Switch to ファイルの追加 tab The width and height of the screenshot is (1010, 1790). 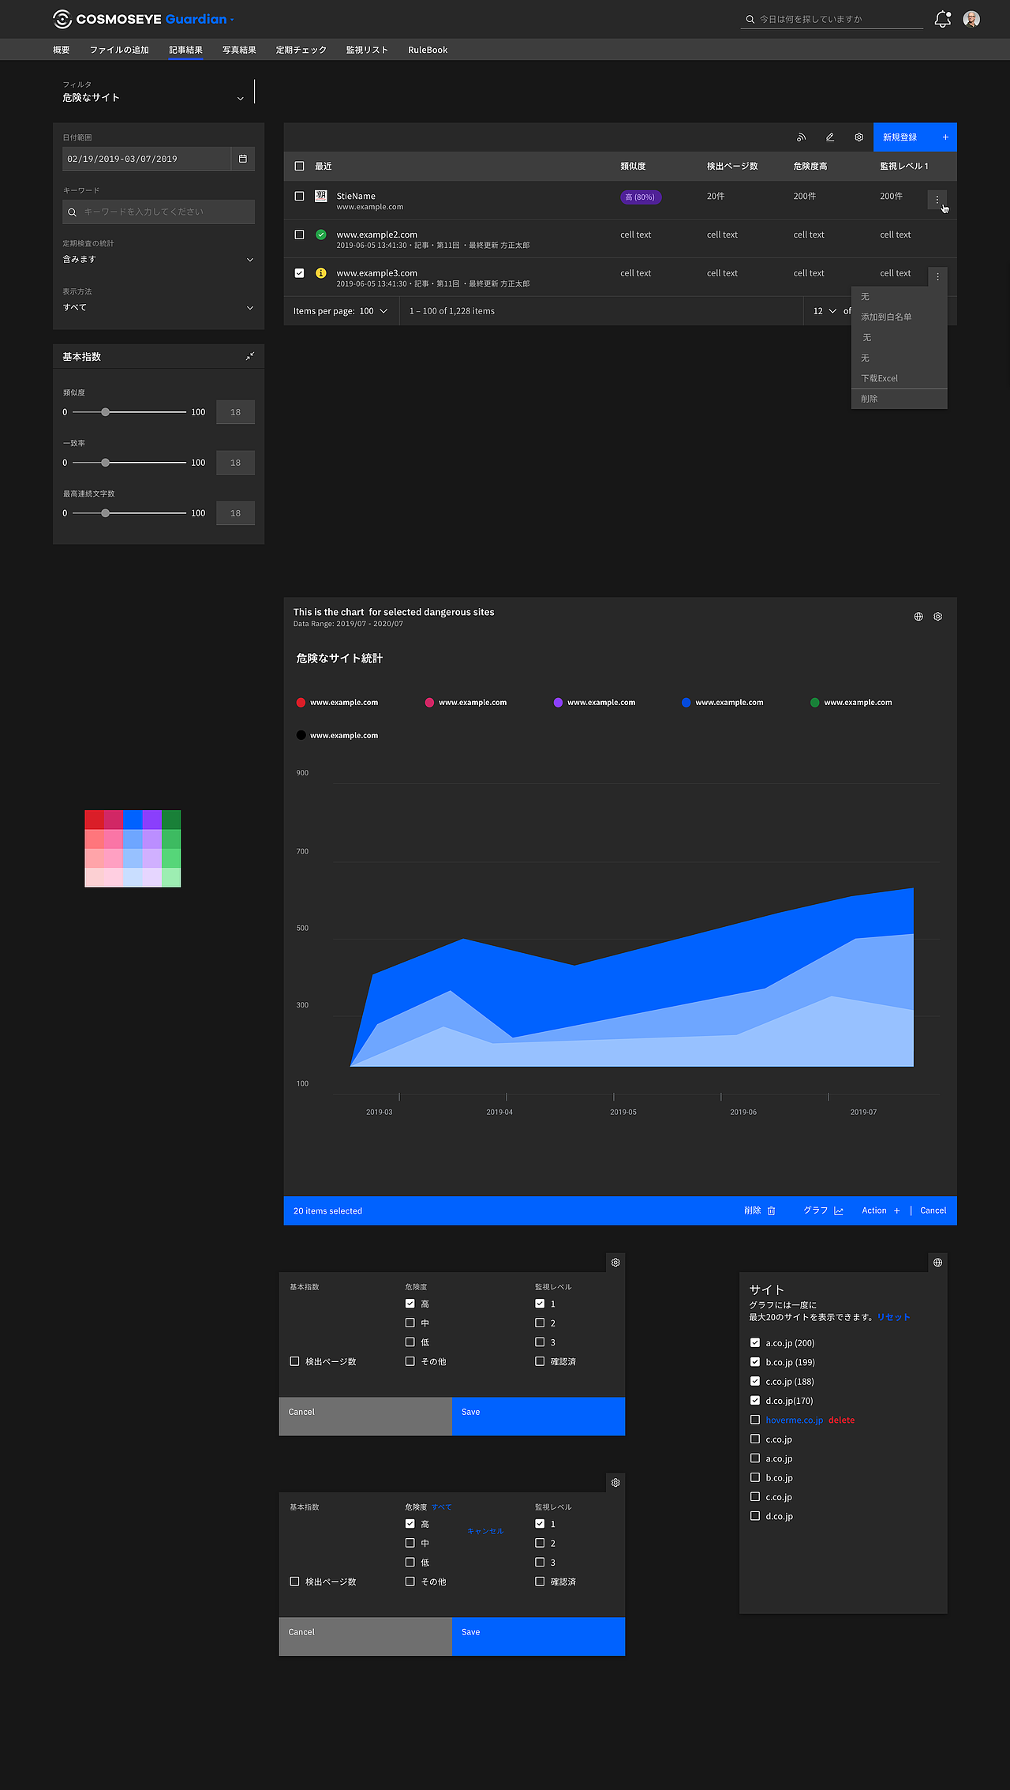click(119, 50)
